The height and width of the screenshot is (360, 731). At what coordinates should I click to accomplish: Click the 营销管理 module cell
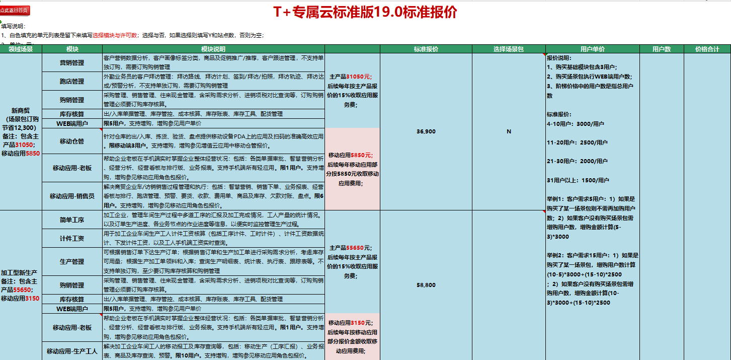point(72,62)
